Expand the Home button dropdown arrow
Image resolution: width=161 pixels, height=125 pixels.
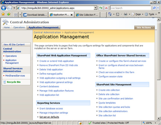pyautogui.click(x=114, y=14)
